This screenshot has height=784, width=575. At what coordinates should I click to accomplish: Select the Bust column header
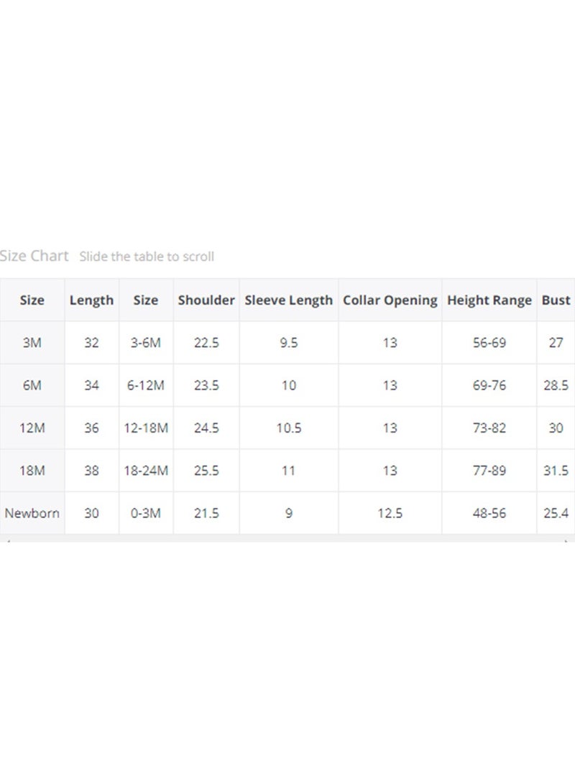pos(556,300)
